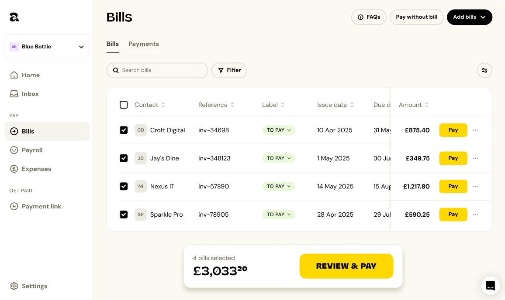The height and width of the screenshot is (300, 505).
Task: Go to Payroll in the sidebar
Action: coord(32,150)
